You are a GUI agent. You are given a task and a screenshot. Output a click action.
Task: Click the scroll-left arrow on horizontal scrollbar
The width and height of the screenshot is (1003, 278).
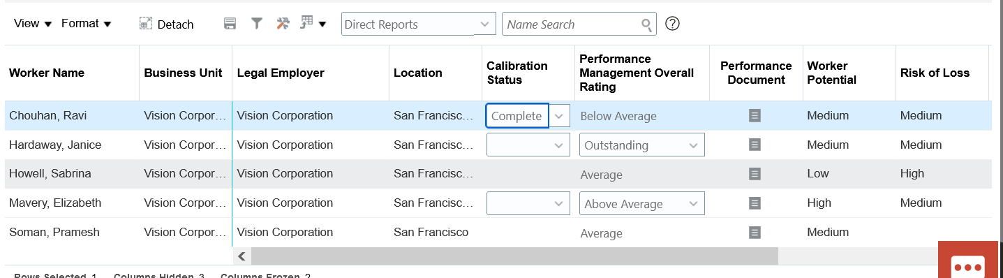pyautogui.click(x=242, y=256)
